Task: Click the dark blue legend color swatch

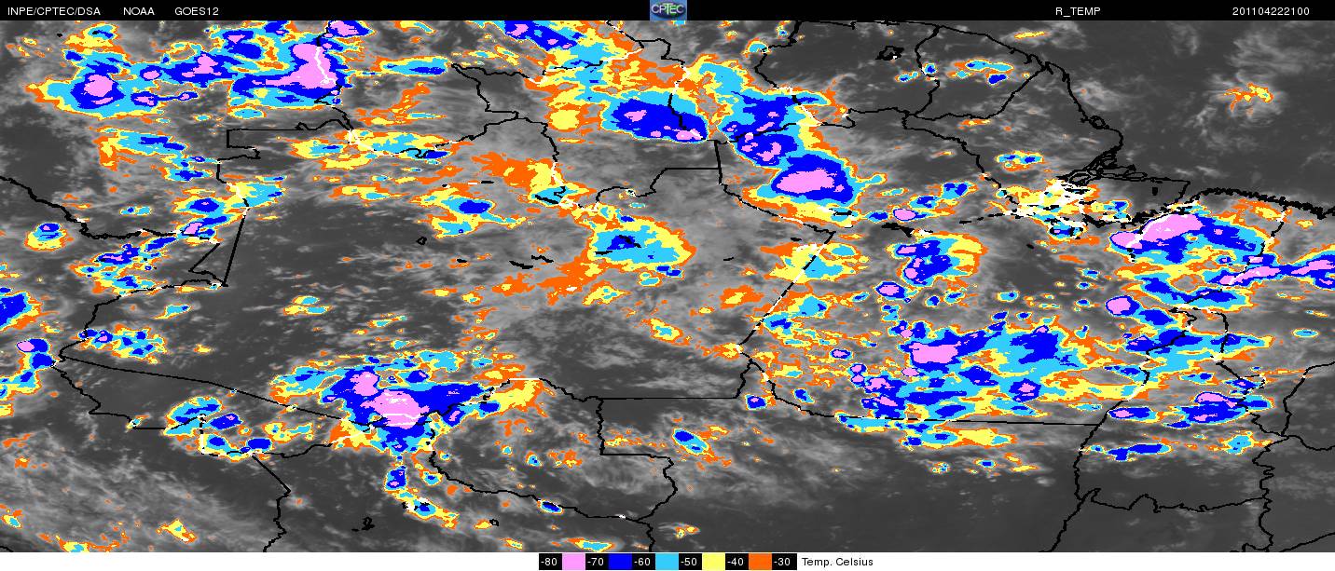Action: [x=620, y=562]
